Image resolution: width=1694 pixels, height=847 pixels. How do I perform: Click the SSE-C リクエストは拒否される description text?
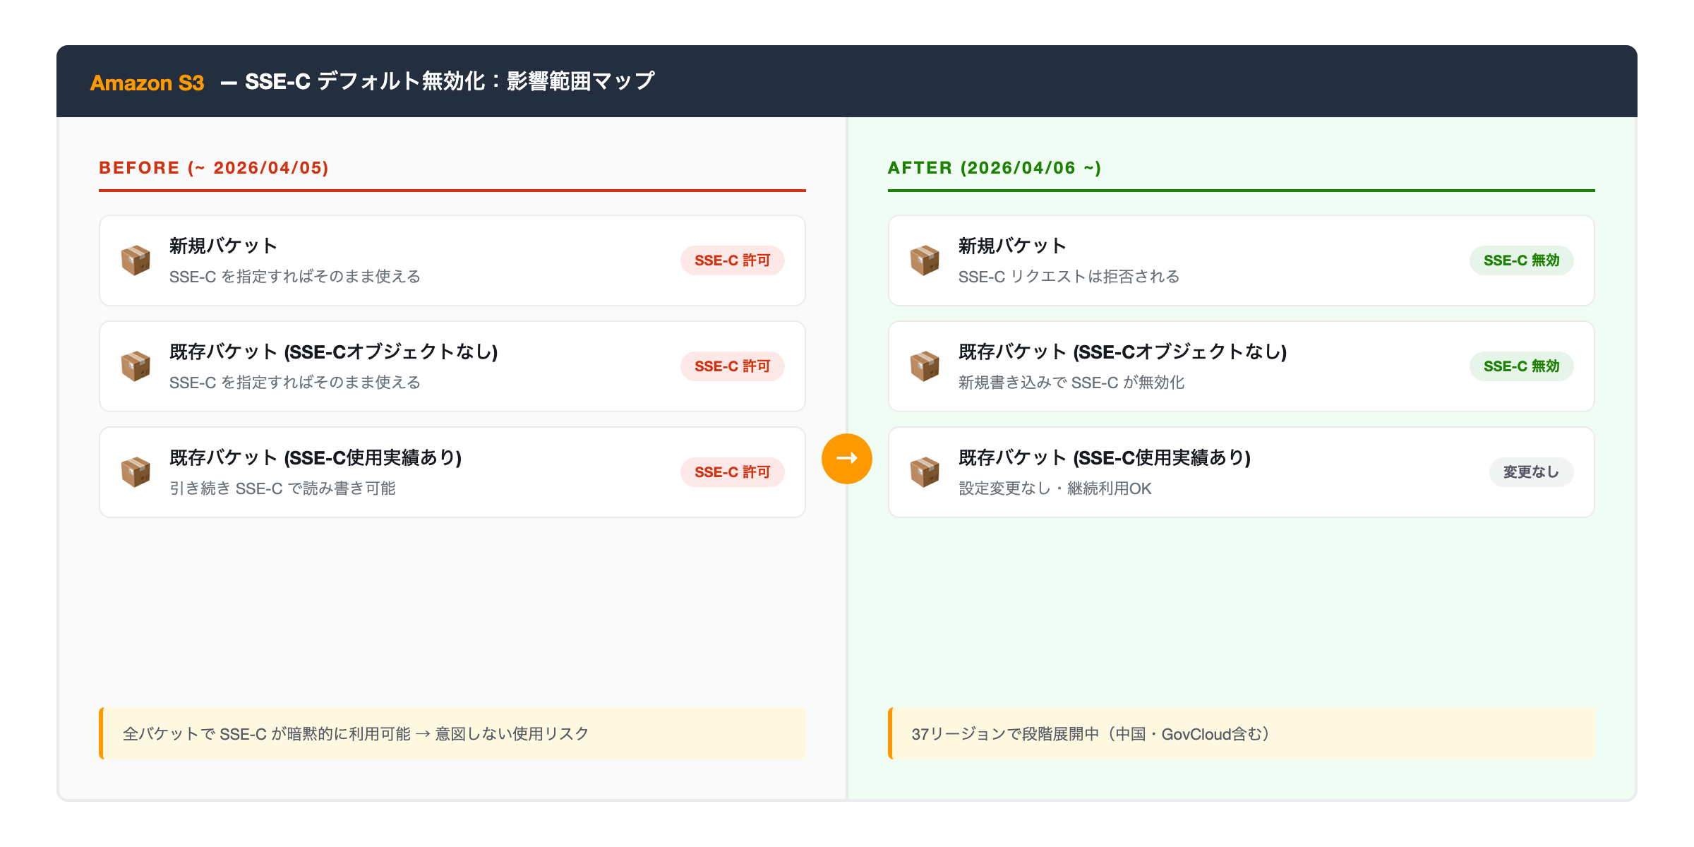[1069, 277]
